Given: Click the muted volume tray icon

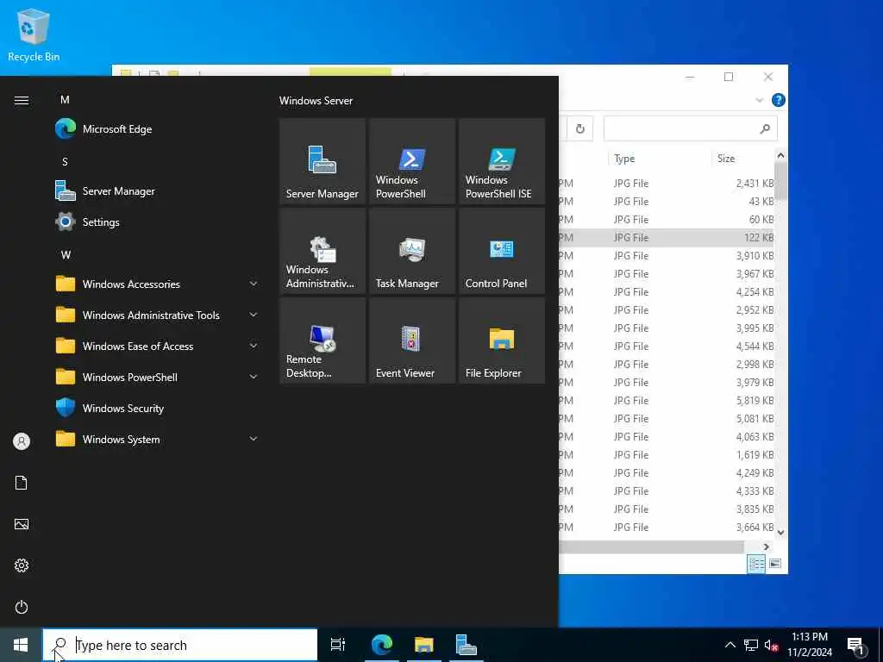Looking at the screenshot, I should (772, 645).
